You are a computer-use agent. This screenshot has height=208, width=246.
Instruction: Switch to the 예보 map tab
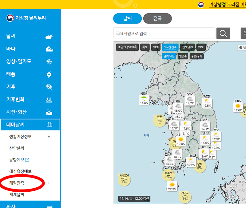click(201, 47)
